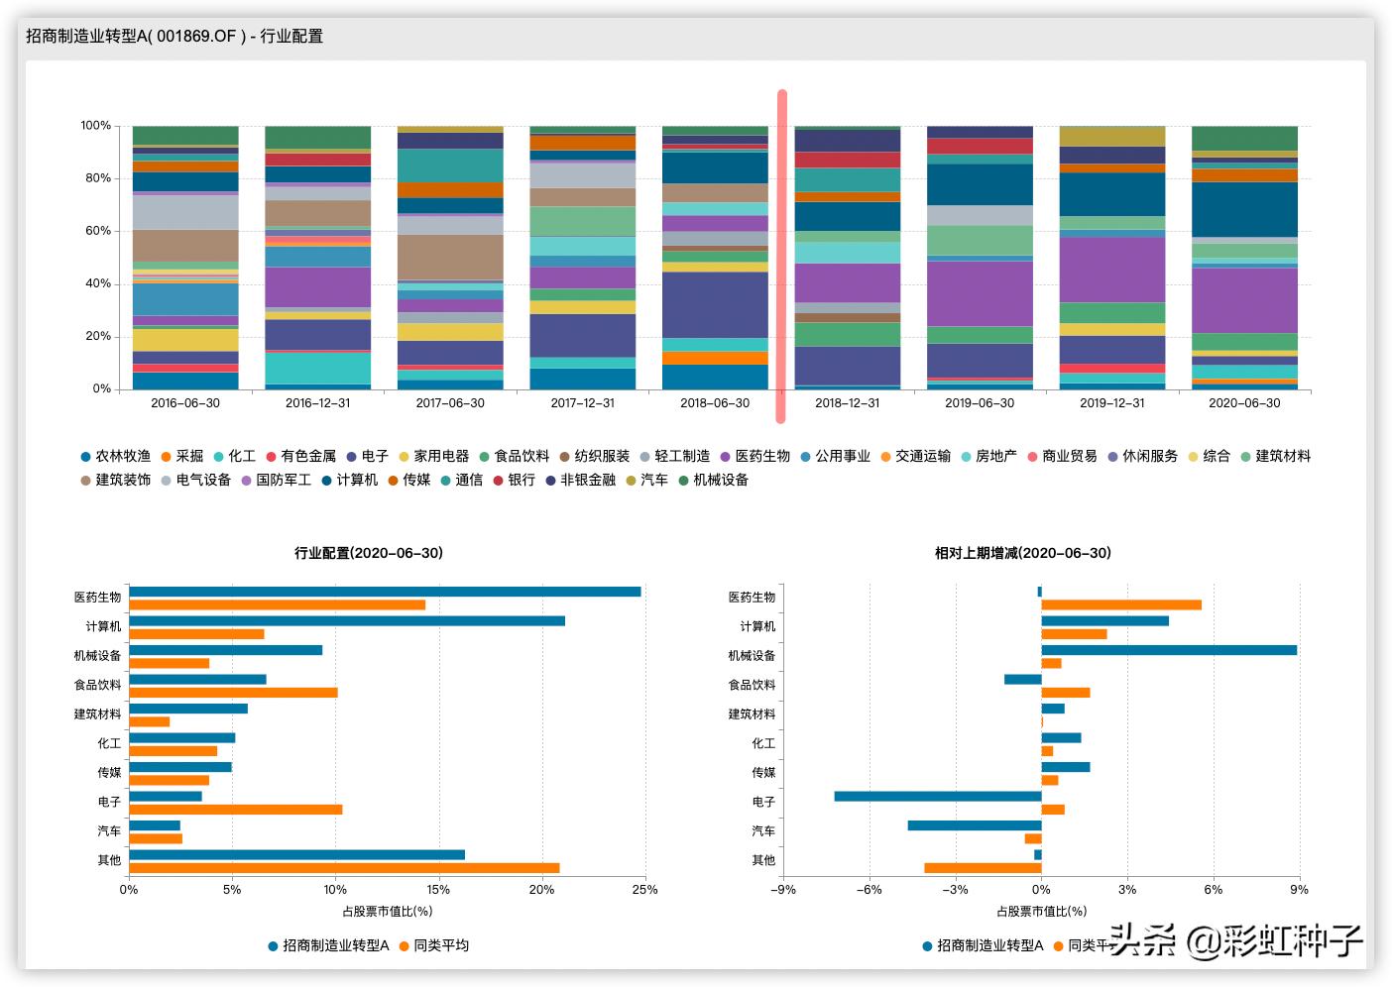Click the -9% tick on 相对上期增减 axis

click(x=783, y=890)
